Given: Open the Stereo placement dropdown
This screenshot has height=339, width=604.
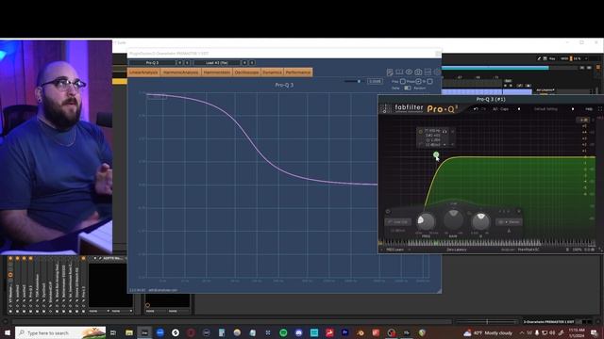Looking at the screenshot, I should coord(509,222).
